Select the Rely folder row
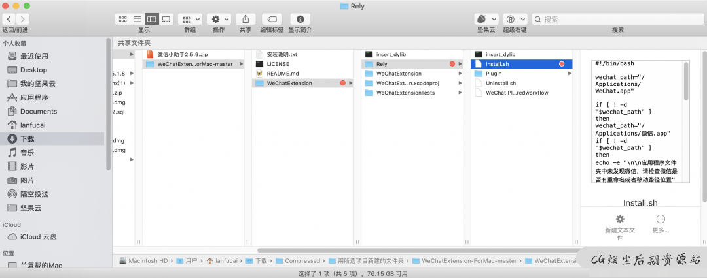The image size is (707, 278). coord(412,64)
